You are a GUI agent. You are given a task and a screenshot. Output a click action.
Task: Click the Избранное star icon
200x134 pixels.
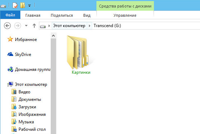pyautogui.click(x=10, y=39)
